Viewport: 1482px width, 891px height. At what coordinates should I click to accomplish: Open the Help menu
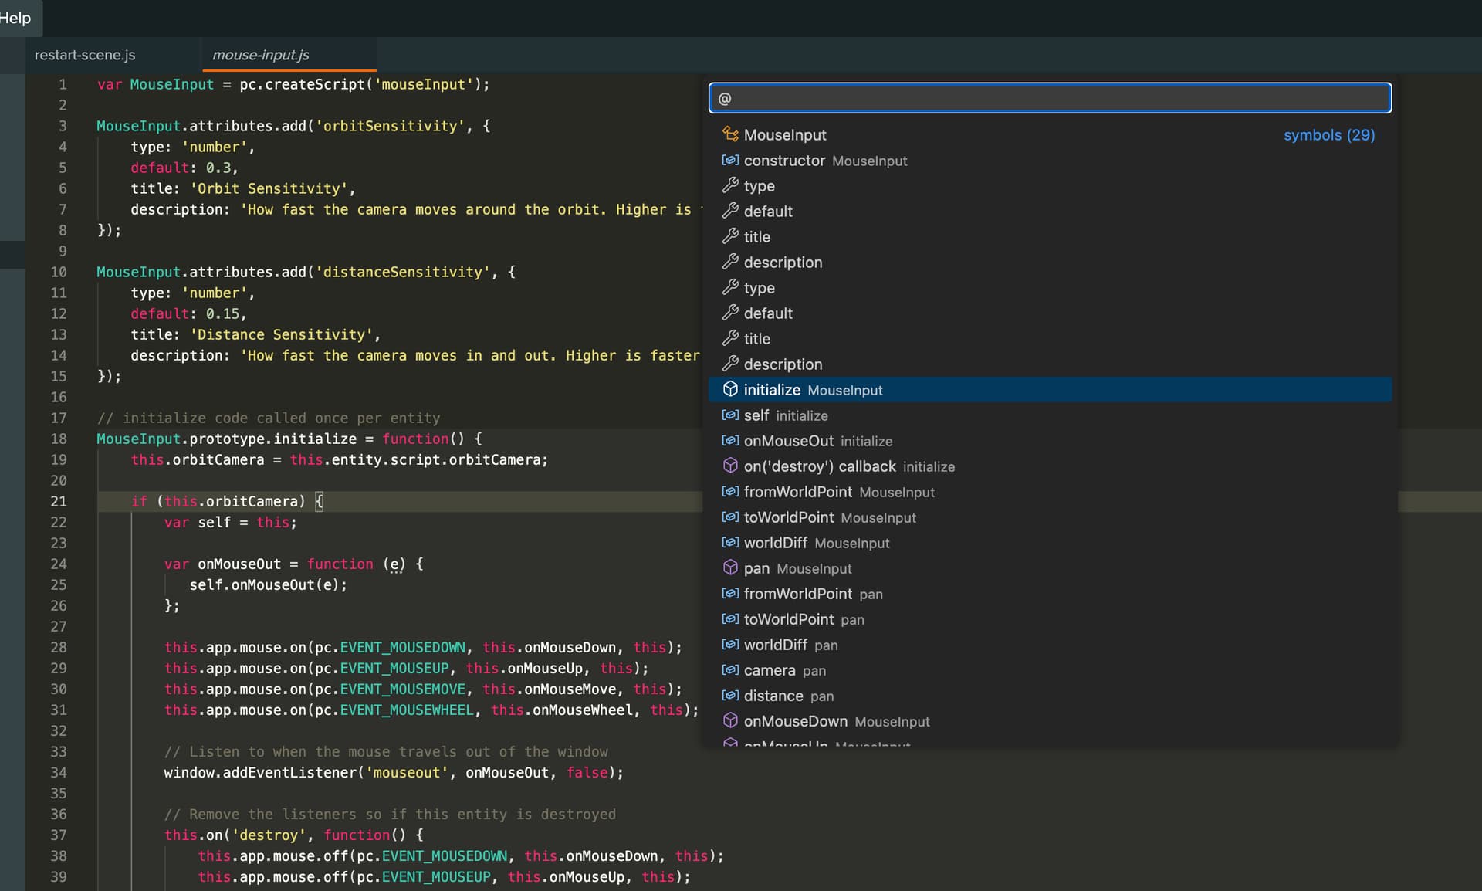pyautogui.click(x=15, y=18)
